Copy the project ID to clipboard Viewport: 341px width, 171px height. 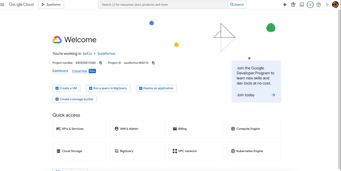point(153,63)
